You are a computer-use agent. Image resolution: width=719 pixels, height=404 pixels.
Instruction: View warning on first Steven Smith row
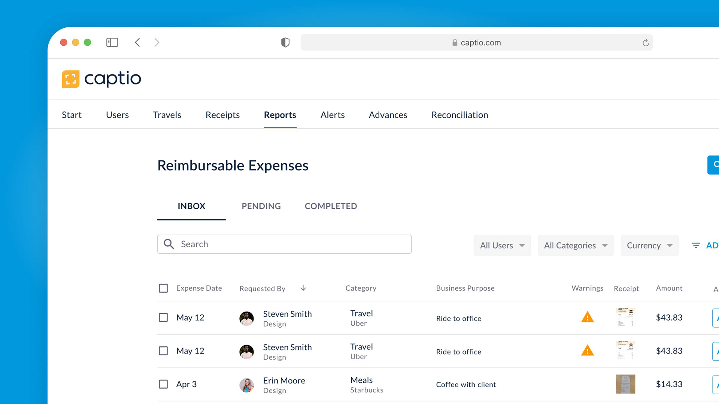click(x=588, y=317)
